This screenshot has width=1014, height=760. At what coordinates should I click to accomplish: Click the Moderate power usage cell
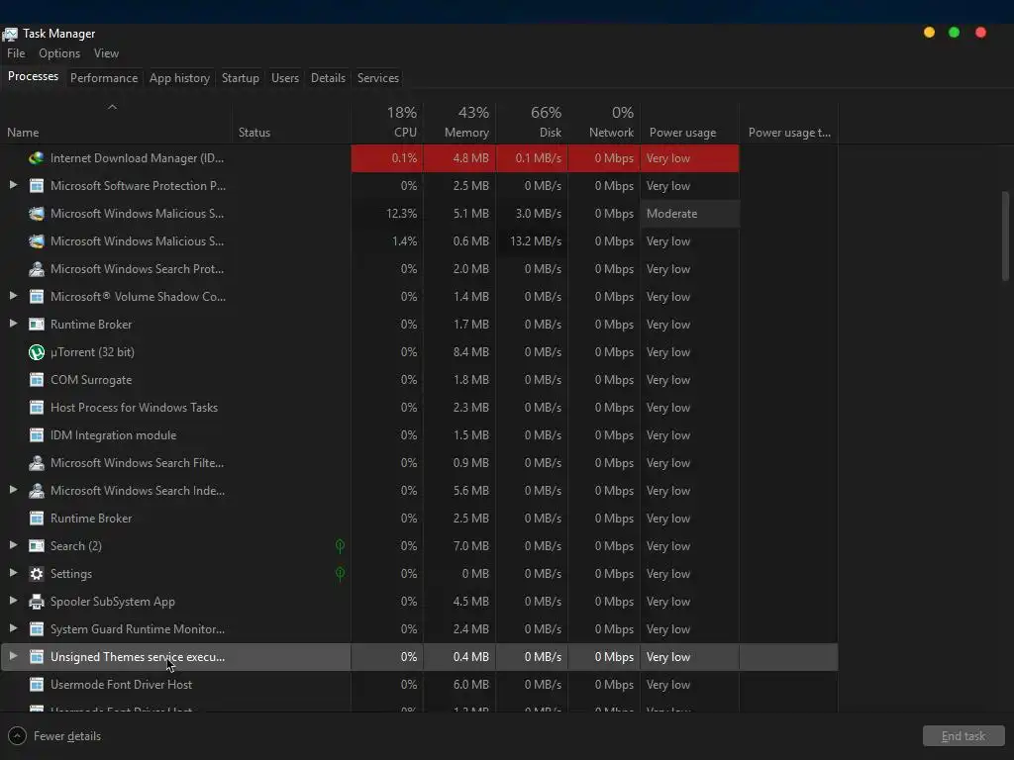pos(690,214)
